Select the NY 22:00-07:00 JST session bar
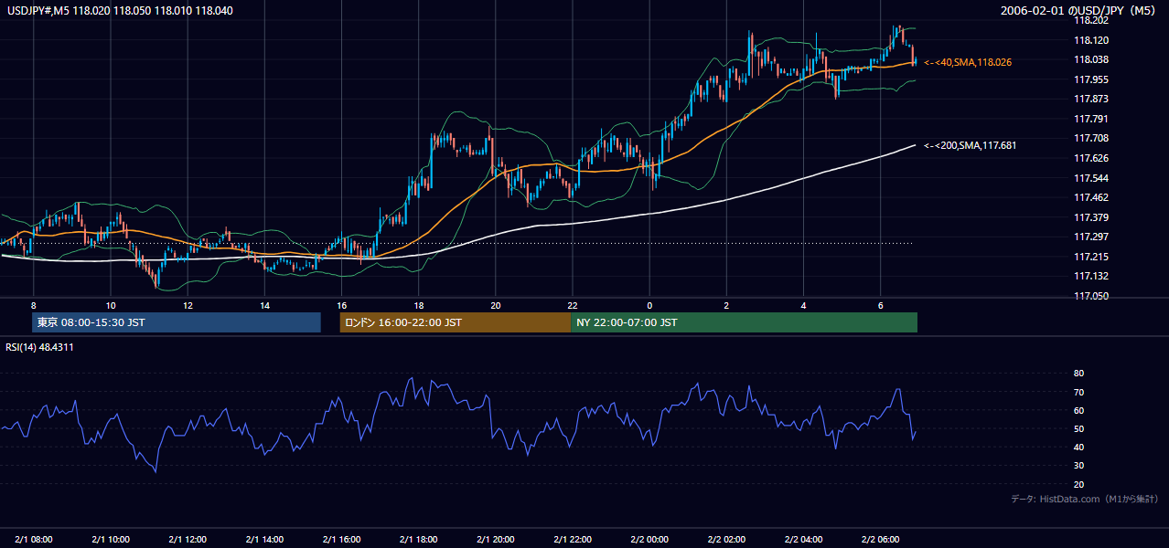 744,322
